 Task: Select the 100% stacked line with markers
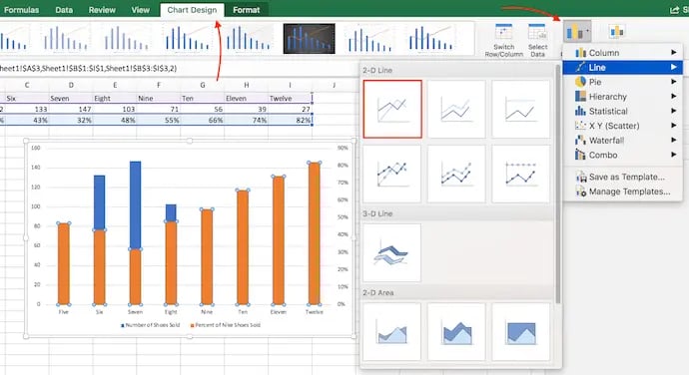pyautogui.click(x=520, y=174)
